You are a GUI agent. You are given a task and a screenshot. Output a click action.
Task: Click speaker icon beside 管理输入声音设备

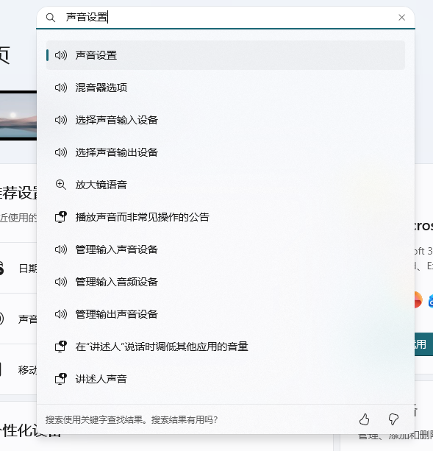(61, 249)
